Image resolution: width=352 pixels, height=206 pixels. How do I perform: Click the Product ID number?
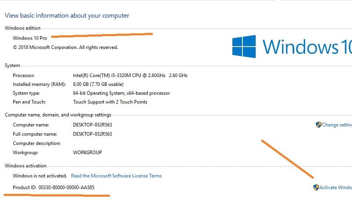66,188
